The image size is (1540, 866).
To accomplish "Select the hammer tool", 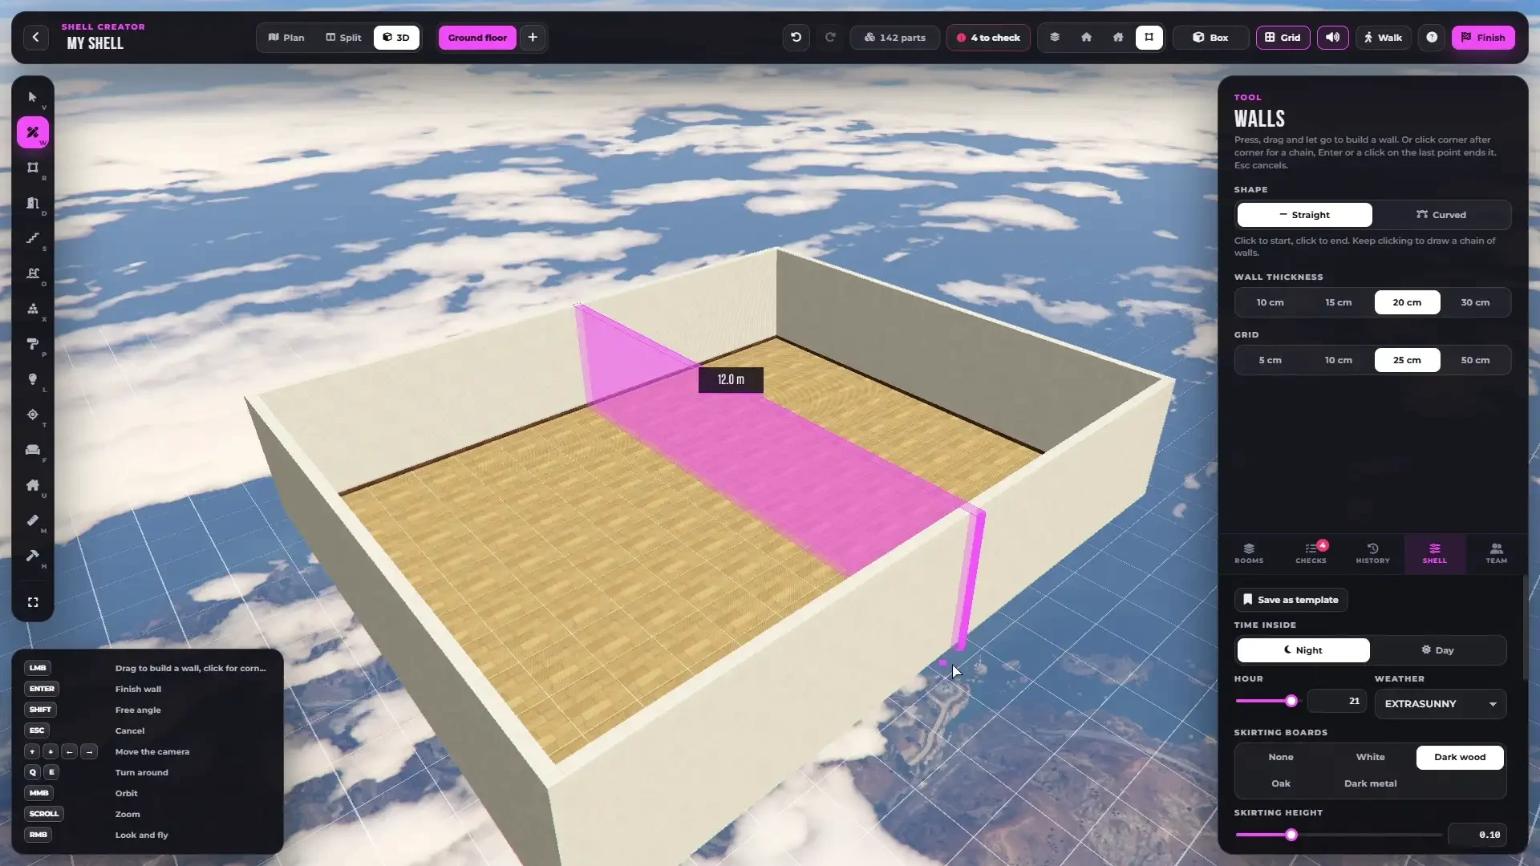I will click(33, 556).
